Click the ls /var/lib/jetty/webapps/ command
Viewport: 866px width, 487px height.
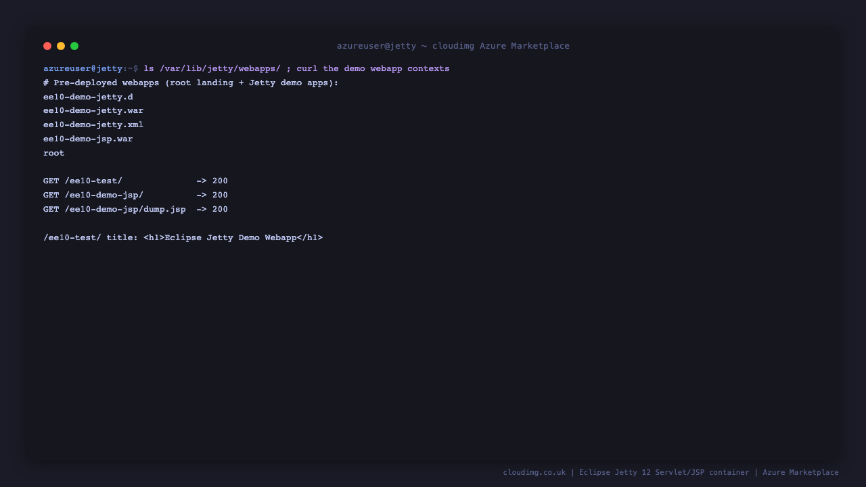pos(212,69)
